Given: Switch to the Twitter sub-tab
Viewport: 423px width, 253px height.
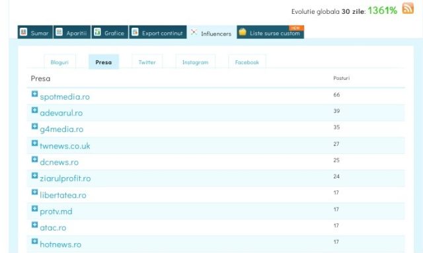Looking at the screenshot, I should pyautogui.click(x=147, y=62).
